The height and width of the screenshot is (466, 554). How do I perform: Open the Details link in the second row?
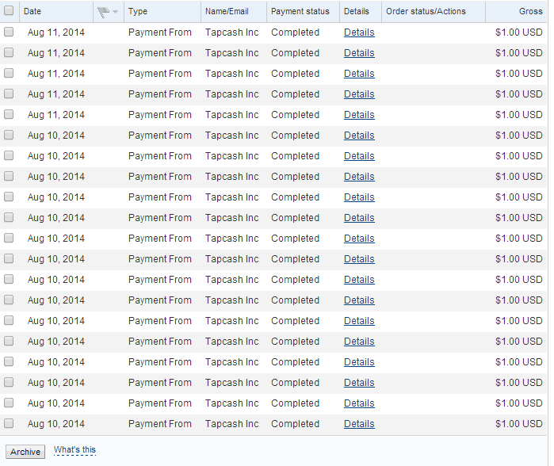click(x=359, y=53)
